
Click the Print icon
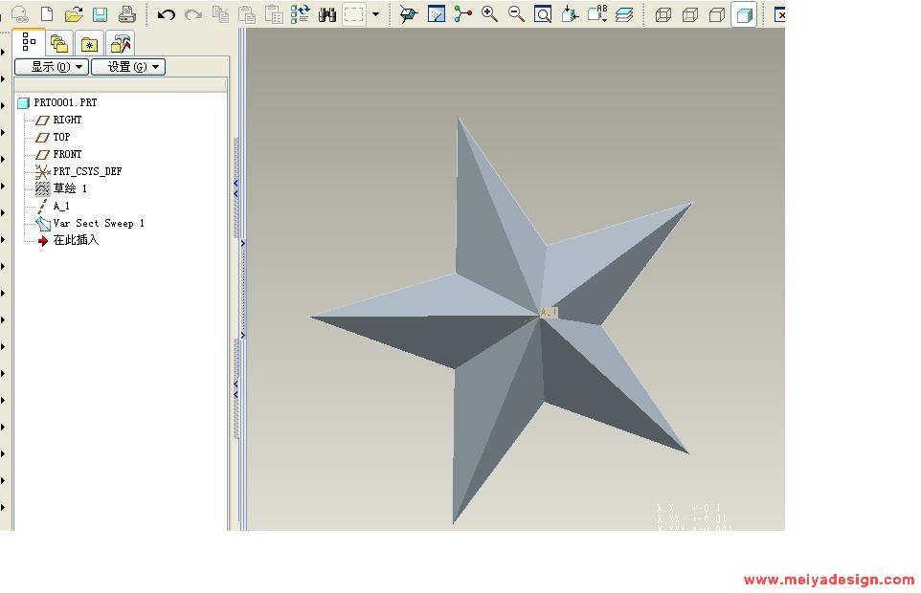point(126,14)
